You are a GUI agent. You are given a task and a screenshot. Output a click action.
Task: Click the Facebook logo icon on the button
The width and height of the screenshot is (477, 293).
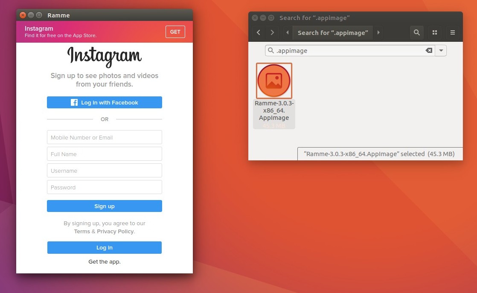(x=74, y=102)
